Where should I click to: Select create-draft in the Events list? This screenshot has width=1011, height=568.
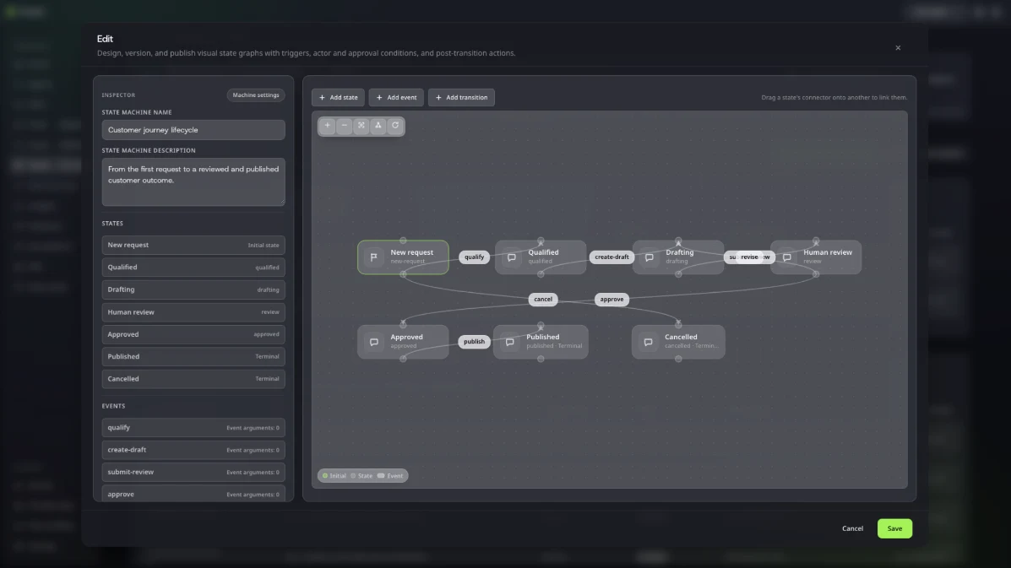point(193,450)
